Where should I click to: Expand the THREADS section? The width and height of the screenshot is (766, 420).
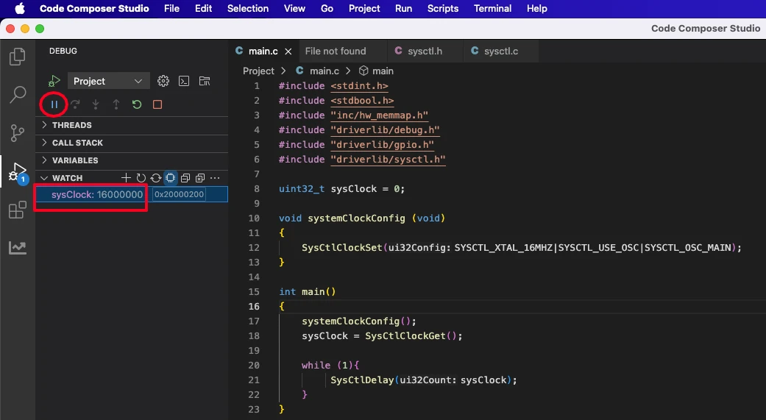tap(71, 125)
